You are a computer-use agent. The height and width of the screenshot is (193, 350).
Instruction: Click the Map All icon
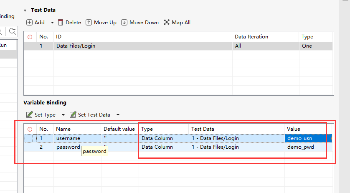pos(167,23)
